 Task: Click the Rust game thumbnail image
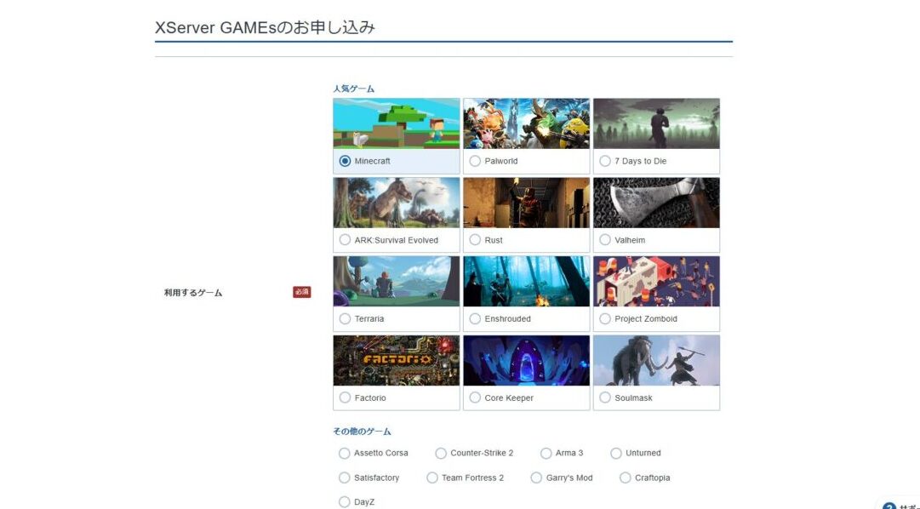pos(526,203)
